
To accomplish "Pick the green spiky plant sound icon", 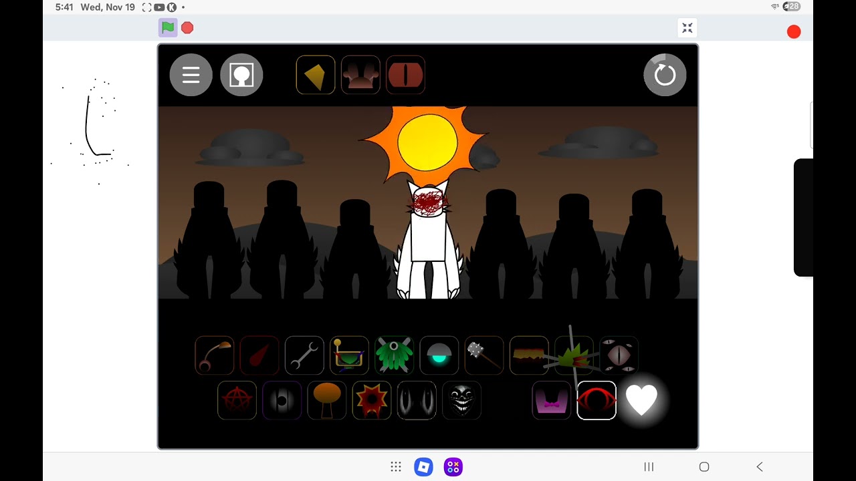I will point(574,355).
